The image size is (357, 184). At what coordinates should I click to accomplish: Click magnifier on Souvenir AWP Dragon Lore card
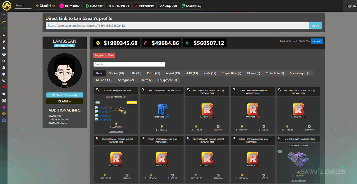[x=97, y=90]
